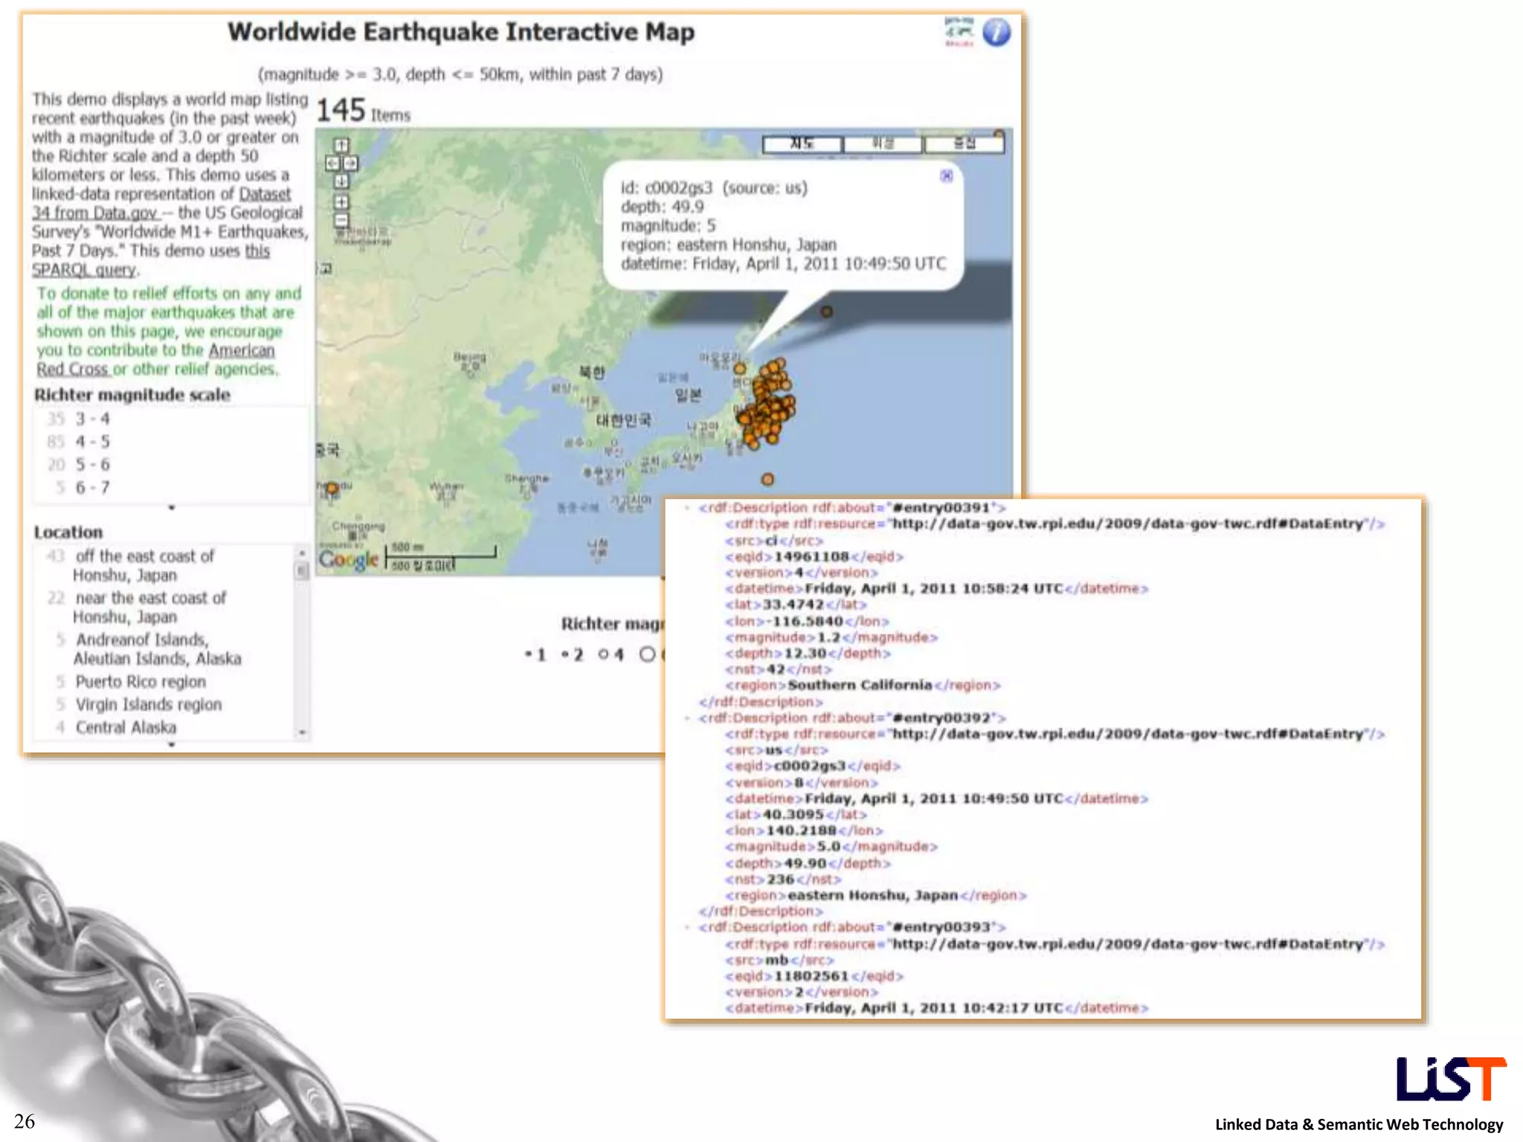The height and width of the screenshot is (1142, 1523).
Task: Select the rightmost map type tab (terrain)
Action: 964,144
